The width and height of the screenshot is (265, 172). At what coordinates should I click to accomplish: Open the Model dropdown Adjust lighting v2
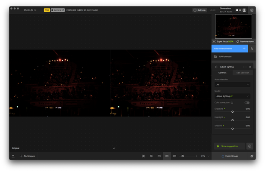tap(232, 96)
